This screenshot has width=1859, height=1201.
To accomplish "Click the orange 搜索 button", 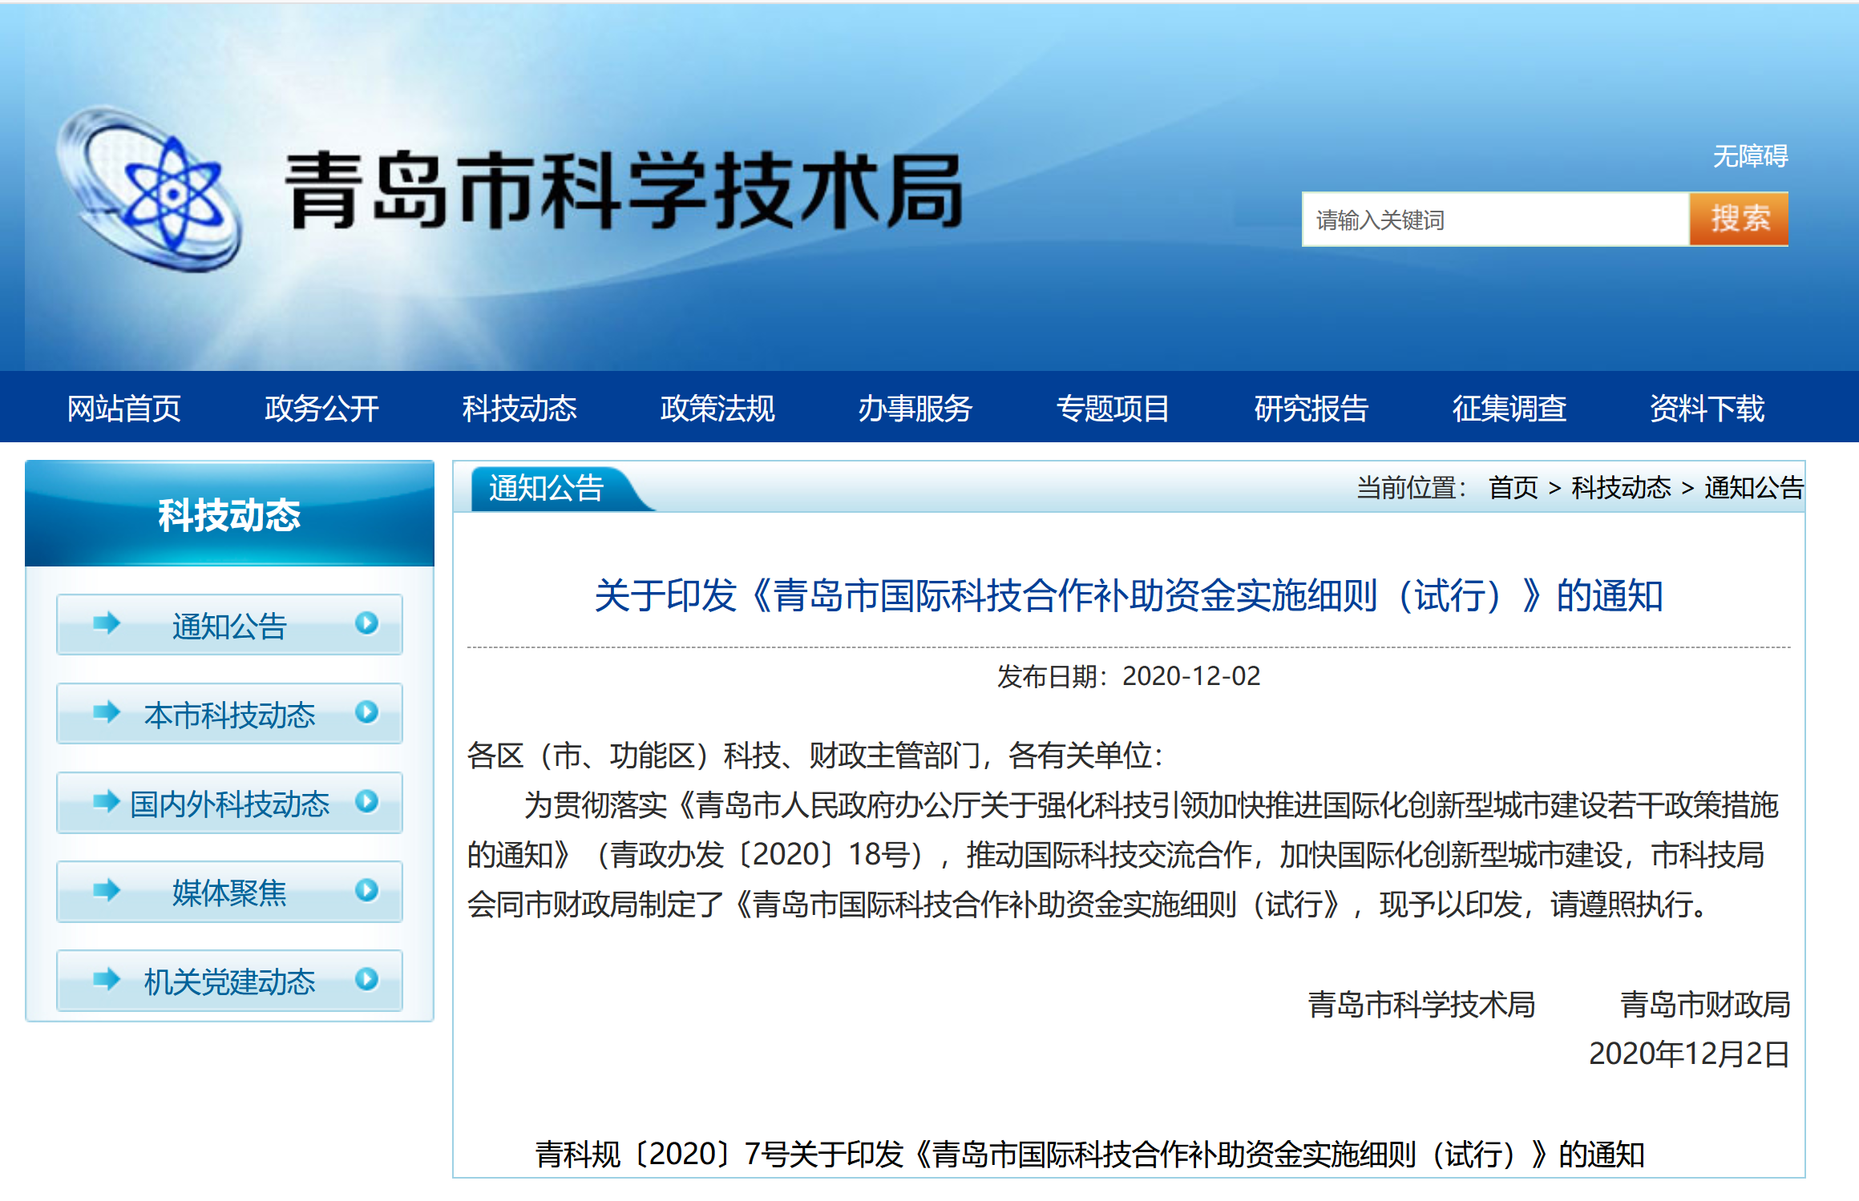I will 1740,219.
